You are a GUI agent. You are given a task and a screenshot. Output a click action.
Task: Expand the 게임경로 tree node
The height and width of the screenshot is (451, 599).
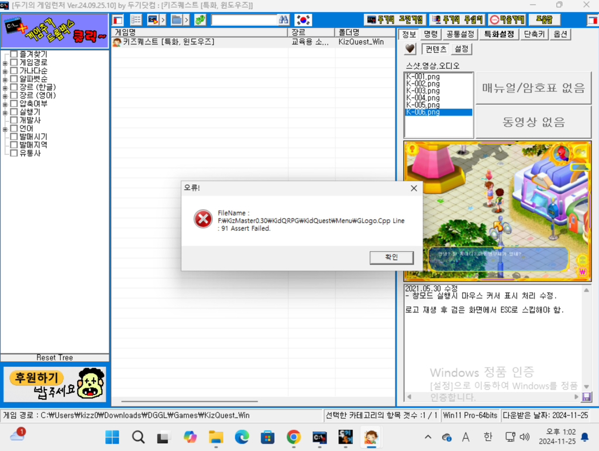click(x=5, y=63)
